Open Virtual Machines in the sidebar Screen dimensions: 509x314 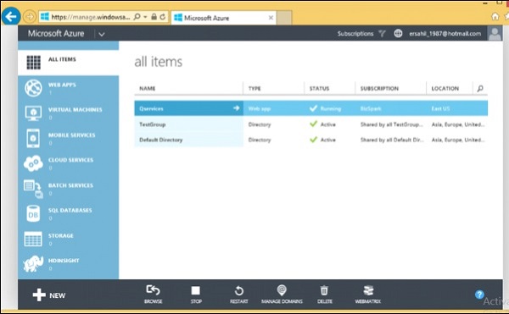point(69,113)
